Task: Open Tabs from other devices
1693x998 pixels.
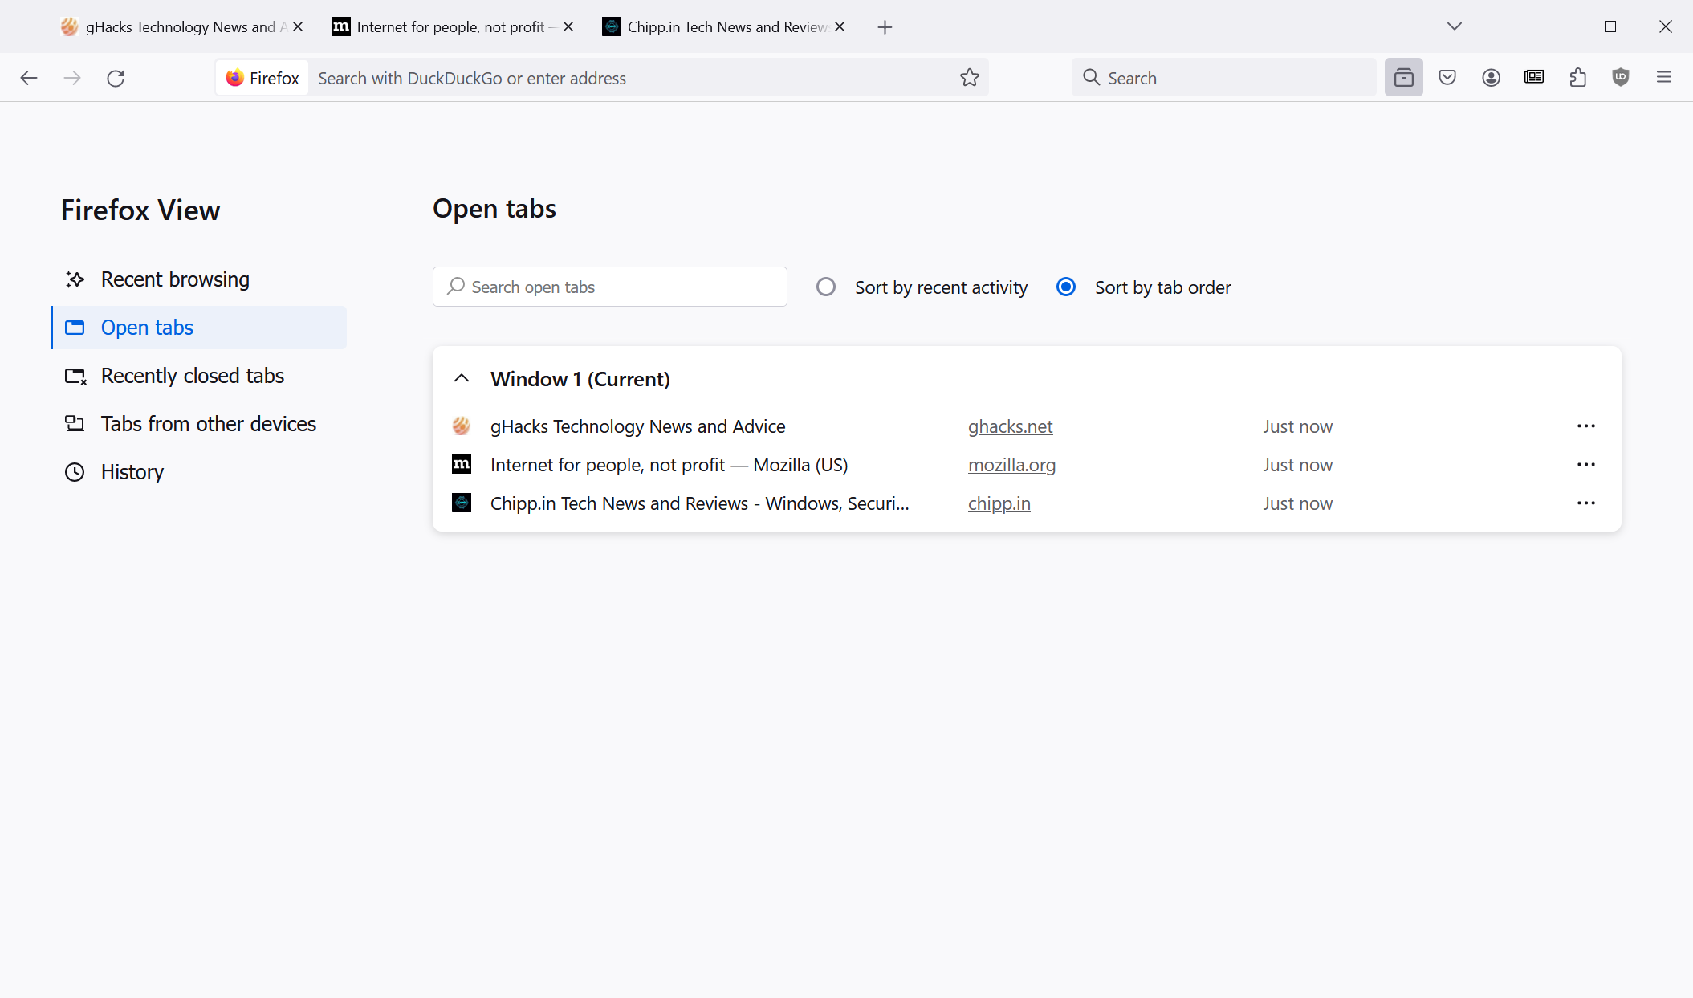Action: click(x=199, y=424)
